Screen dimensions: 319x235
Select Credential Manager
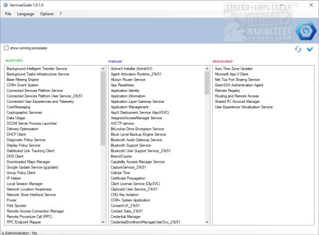pos(126,217)
